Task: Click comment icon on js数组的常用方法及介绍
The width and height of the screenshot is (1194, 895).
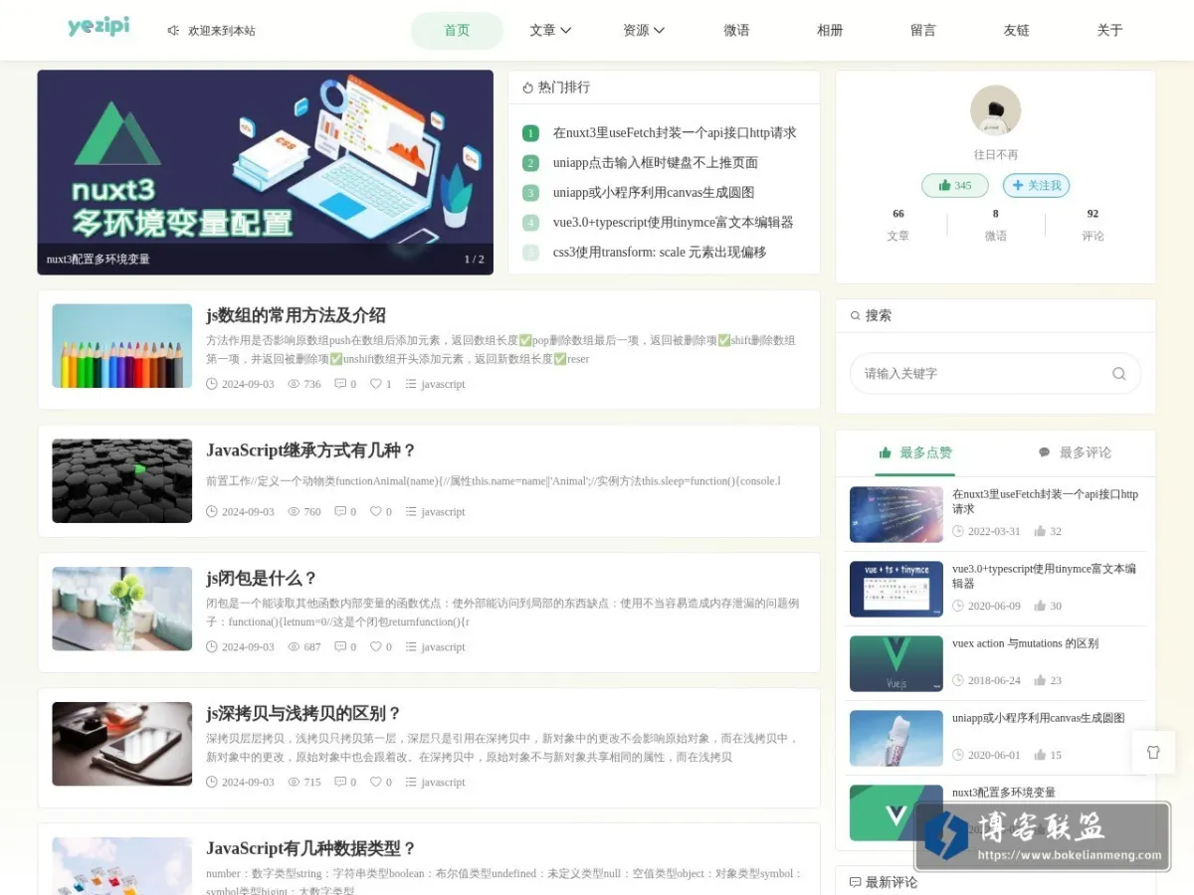Action: [x=340, y=384]
